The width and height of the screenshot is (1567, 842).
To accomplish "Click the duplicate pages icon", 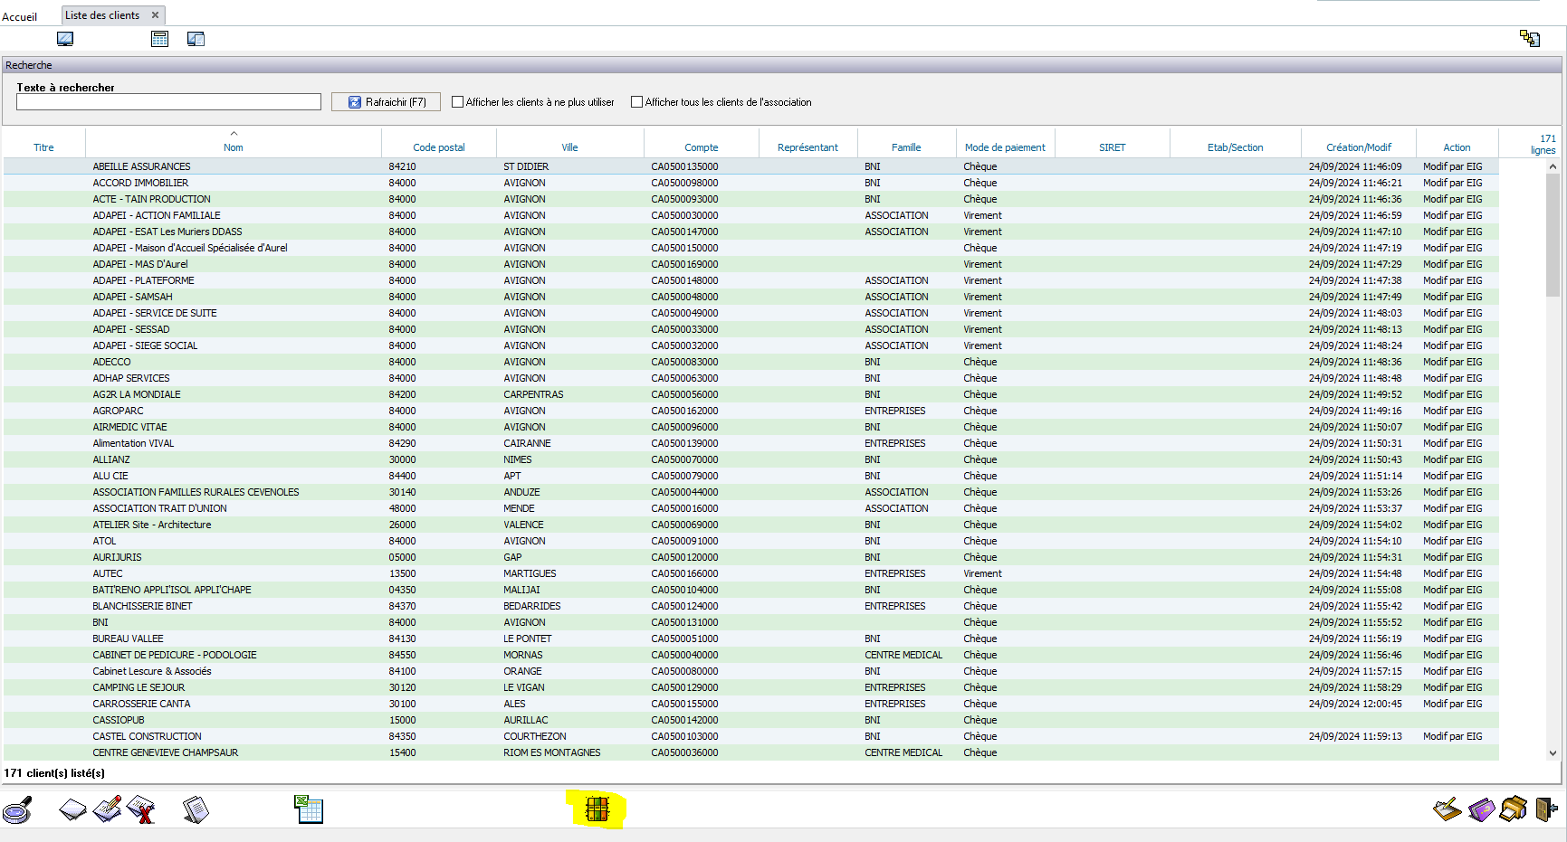I will click(196, 809).
